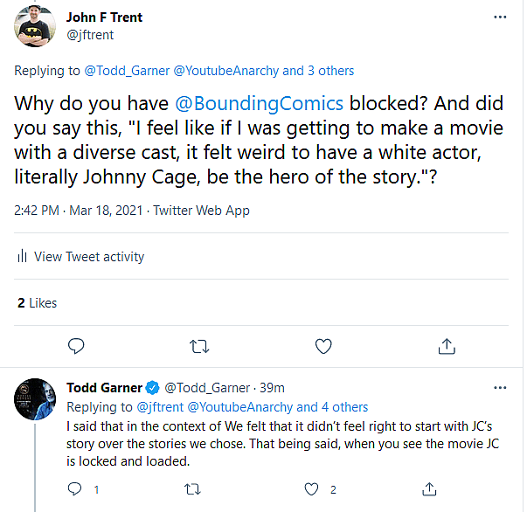527x512 pixels.
Task: Open more options for main tweet
Action: 499,17
